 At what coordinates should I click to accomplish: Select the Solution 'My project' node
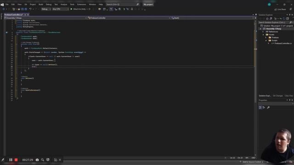[277, 26]
